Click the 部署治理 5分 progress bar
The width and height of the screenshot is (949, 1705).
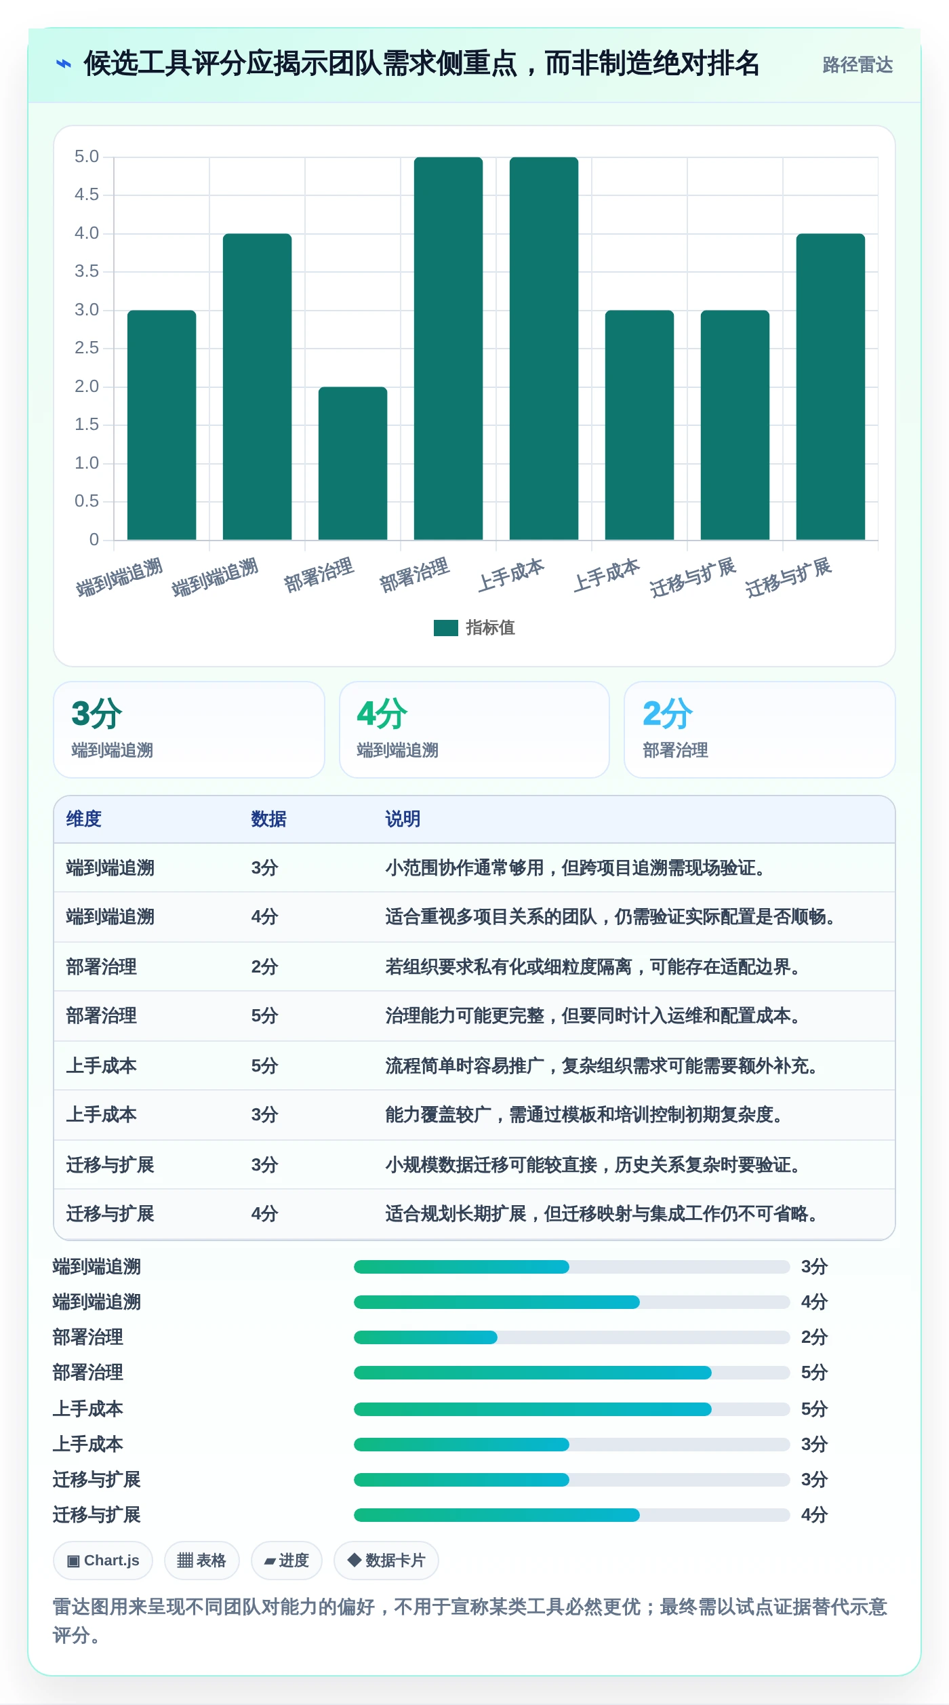(572, 1373)
